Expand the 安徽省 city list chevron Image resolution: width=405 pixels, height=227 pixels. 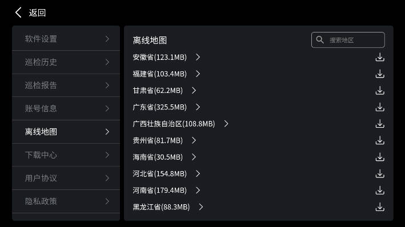[x=198, y=57]
